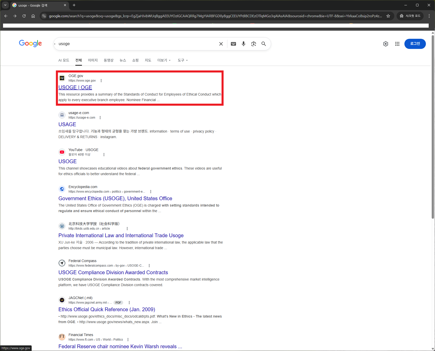This screenshot has width=435, height=351.
Task: Open the browser home page
Action: [x=33, y=16]
